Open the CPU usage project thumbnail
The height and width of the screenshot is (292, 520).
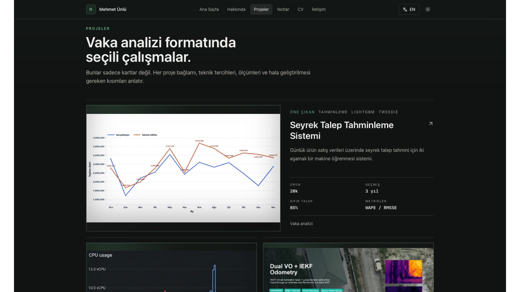[x=172, y=267]
